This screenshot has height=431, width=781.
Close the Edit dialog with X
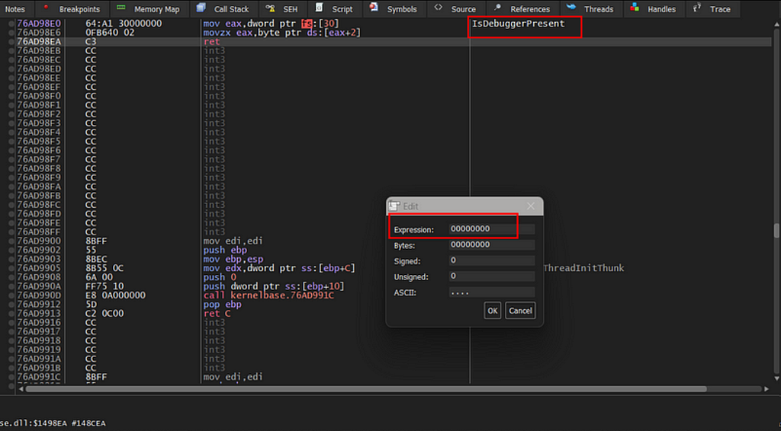coord(531,206)
